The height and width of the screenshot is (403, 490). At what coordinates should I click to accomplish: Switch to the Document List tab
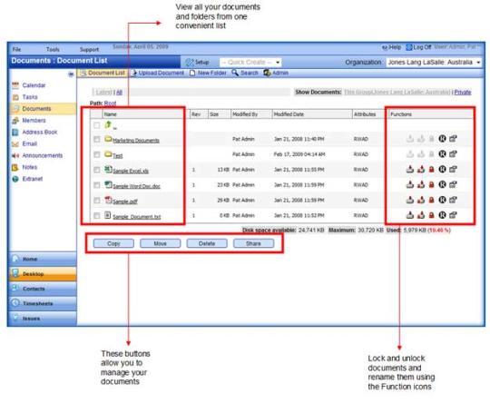click(103, 73)
